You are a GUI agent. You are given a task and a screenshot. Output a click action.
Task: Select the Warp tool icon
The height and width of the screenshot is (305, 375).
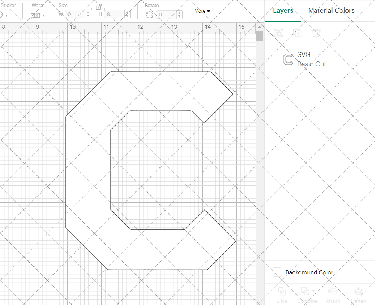[x=36, y=15]
